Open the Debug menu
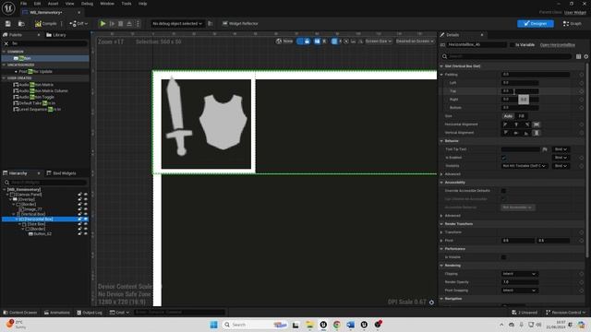Image resolution: width=591 pixels, height=332 pixels. click(x=87, y=4)
